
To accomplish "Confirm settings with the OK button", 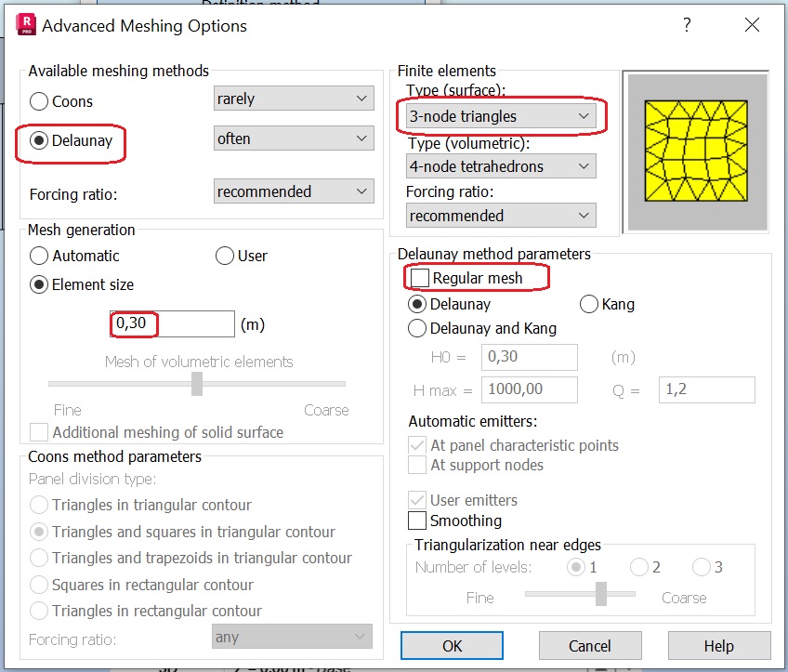I will tap(452, 646).
